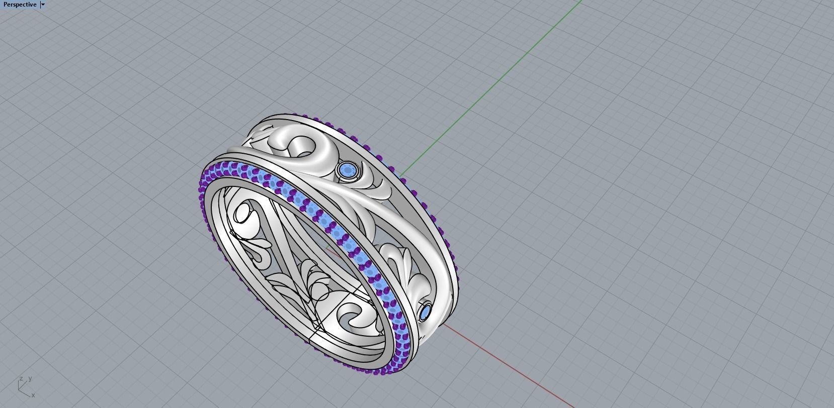The image size is (834, 408).
Task: Select the upper bezel-set blue gem on ring
Action: [348, 171]
